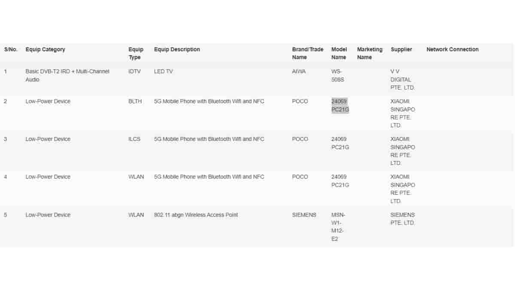Click the MSN-W1-M12-E2 model name
Image resolution: width=515 pixels, height=289 pixels.
pyautogui.click(x=338, y=227)
